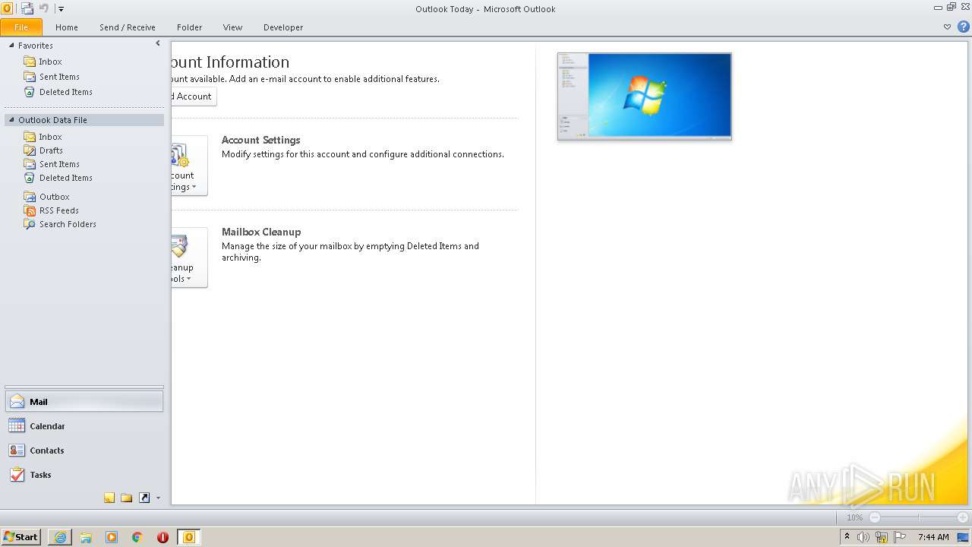Screen dimensions: 972x547
Task: Launch Internet Explorer from taskbar
Action: (x=60, y=537)
